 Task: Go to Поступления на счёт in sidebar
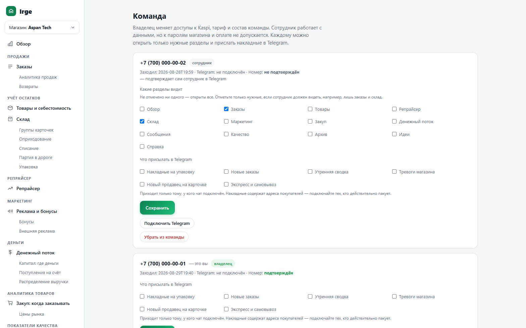[40, 273]
